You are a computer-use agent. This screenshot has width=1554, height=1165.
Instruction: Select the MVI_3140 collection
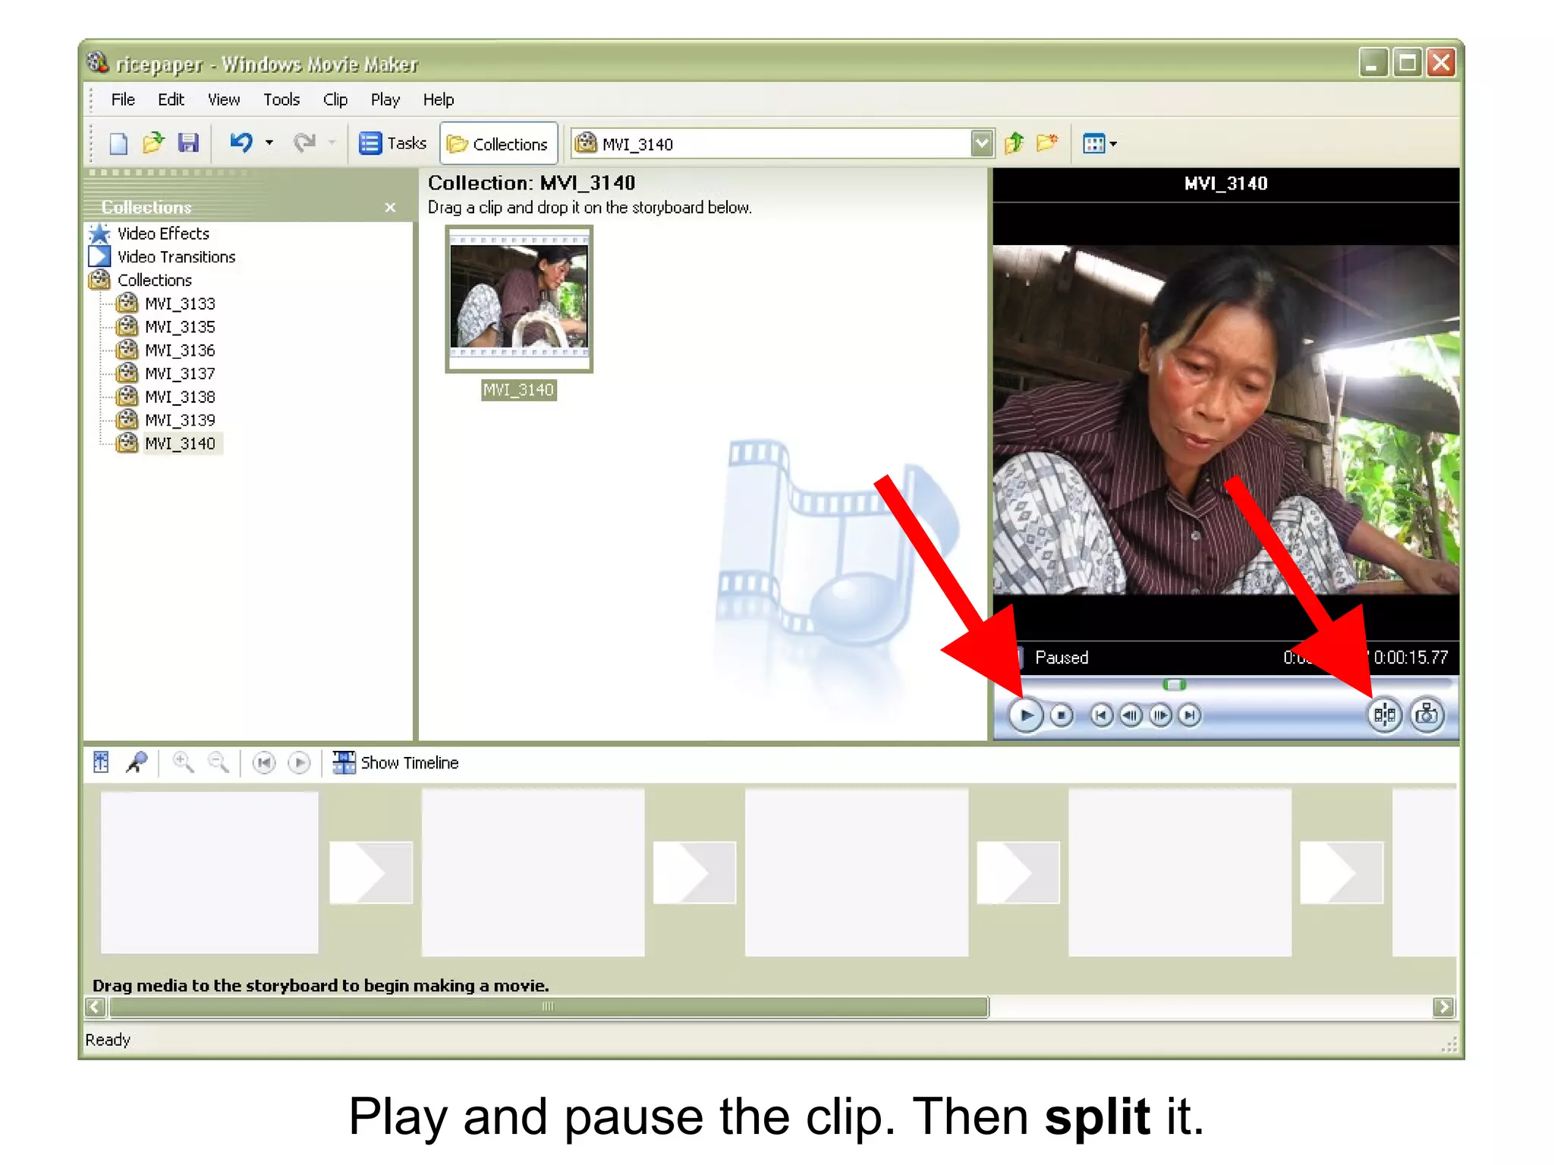[180, 444]
